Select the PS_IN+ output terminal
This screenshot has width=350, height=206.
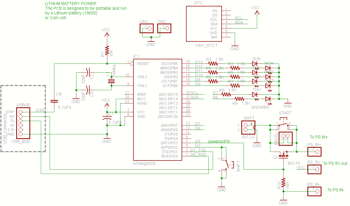(314, 152)
